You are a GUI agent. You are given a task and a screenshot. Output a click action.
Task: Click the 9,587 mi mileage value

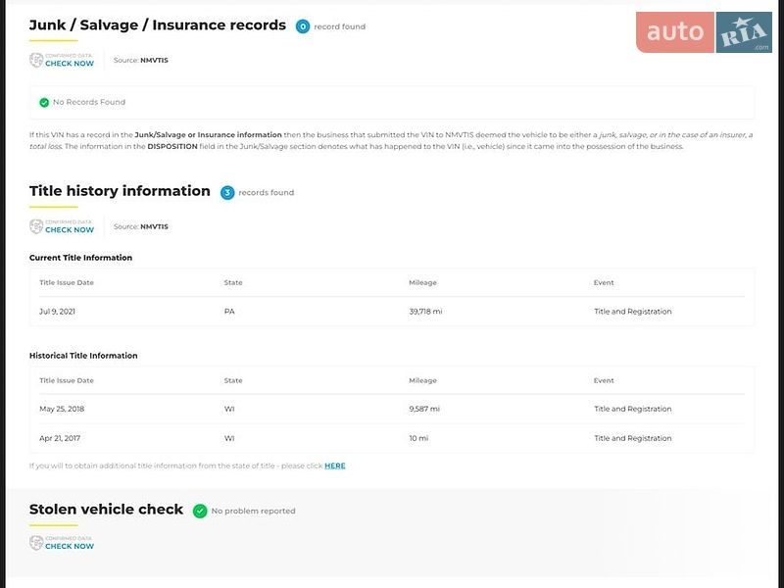click(424, 409)
